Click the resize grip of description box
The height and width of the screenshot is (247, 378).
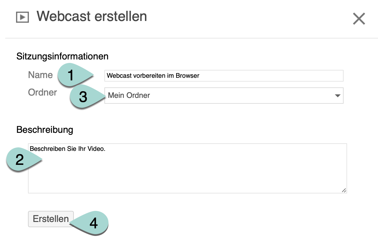[x=344, y=190]
